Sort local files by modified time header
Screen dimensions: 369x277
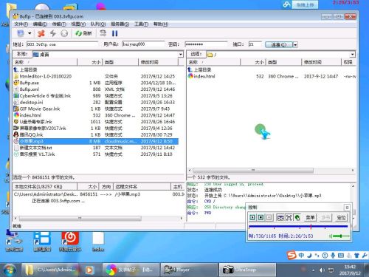click(x=159, y=62)
